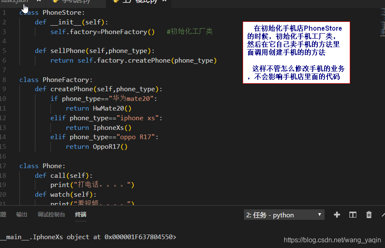This screenshot has height=248, width=385.
Task: Open the '2: 任务 - python' terminal dropdown
Action: tap(284, 215)
